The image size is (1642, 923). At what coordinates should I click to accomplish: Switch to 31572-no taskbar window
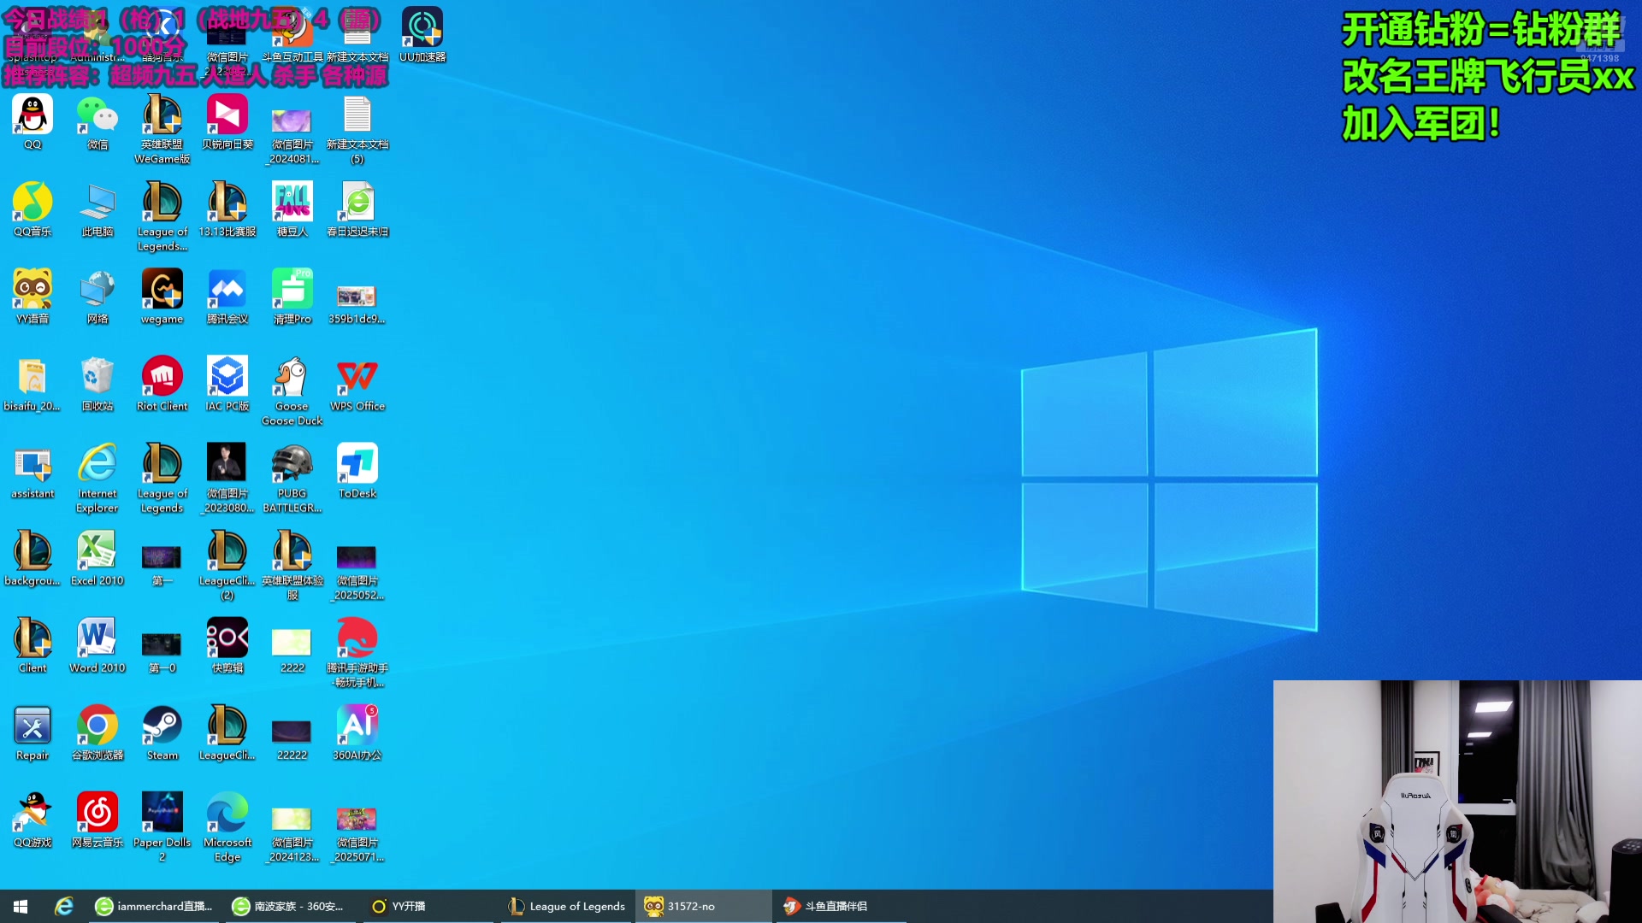[703, 906]
